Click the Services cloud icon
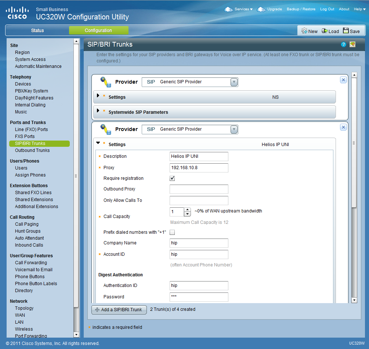 pyautogui.click(x=228, y=9)
